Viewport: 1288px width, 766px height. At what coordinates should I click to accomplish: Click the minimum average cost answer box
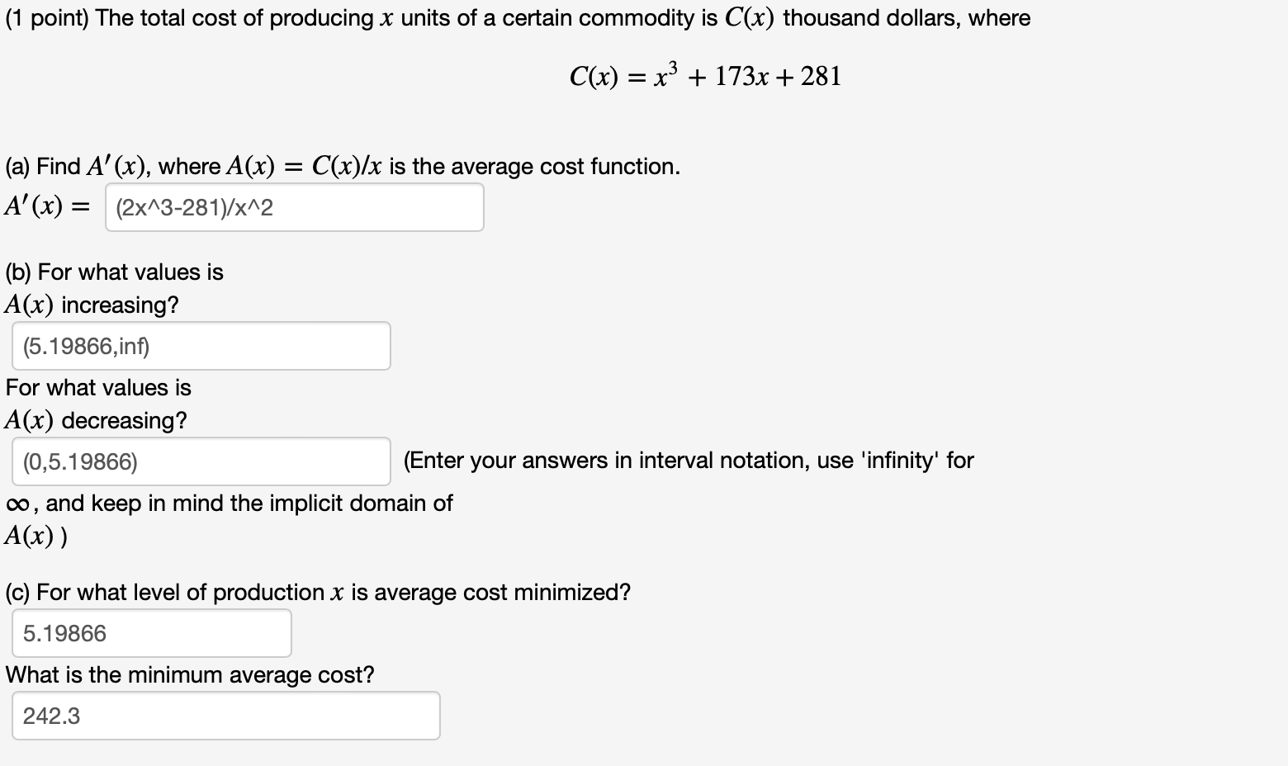225,716
